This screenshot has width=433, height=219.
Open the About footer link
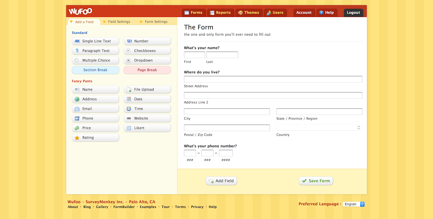click(x=73, y=207)
